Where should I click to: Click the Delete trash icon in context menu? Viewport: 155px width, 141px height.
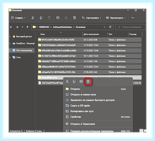pos(88,81)
